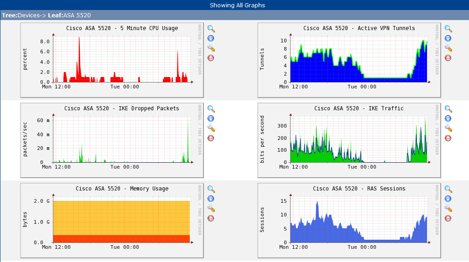Zoom the Memory Usage graph
The height and width of the screenshot is (262, 469).
tap(211, 189)
